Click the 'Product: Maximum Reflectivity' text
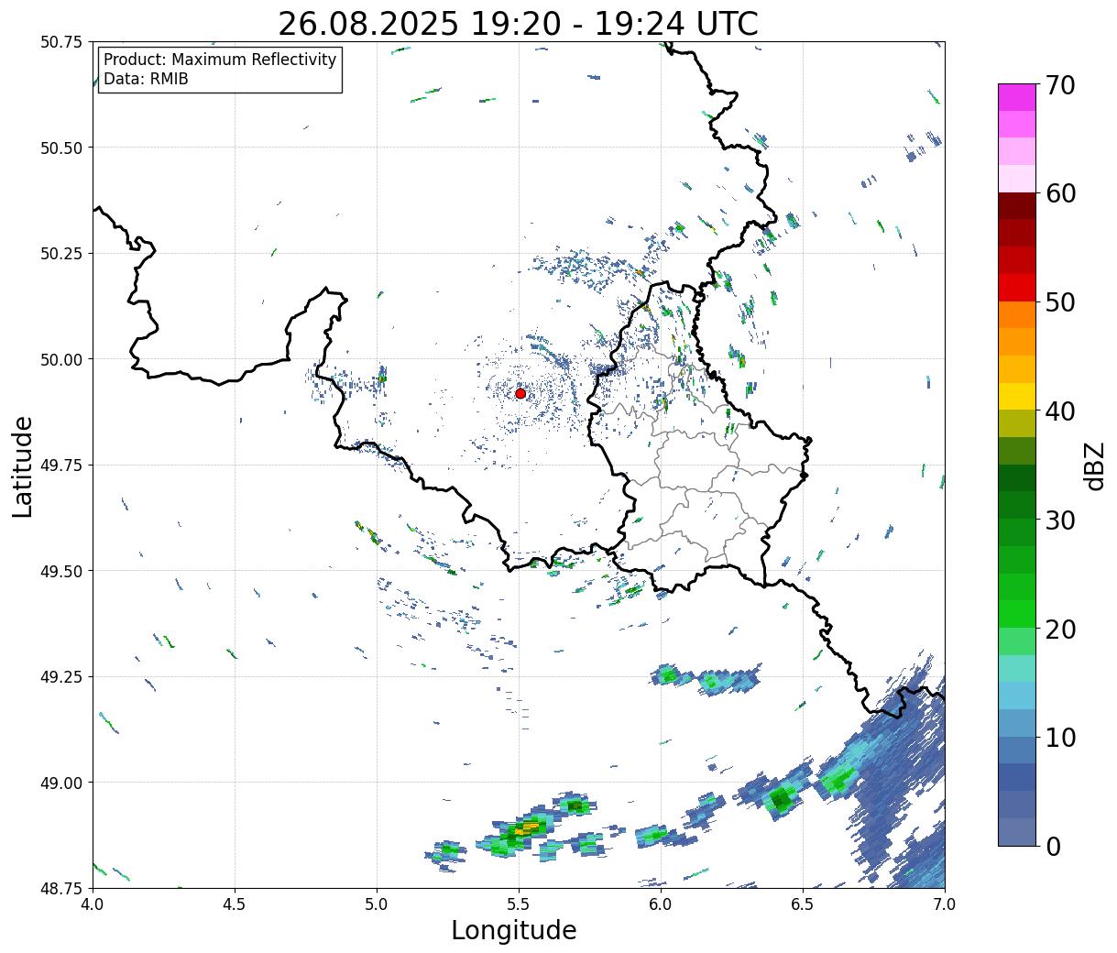 click(x=220, y=60)
